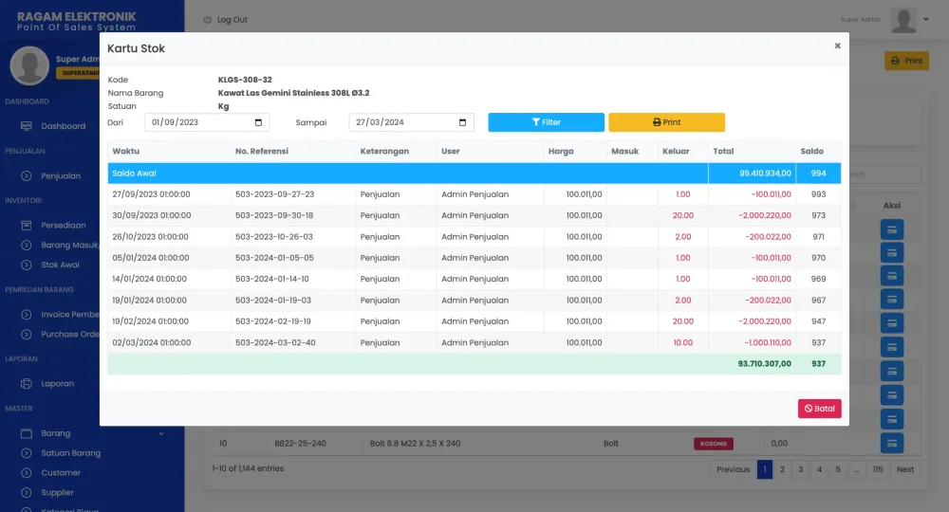Click the Ragam Elektronik logo title
This screenshot has width=949, height=512.
[x=76, y=17]
